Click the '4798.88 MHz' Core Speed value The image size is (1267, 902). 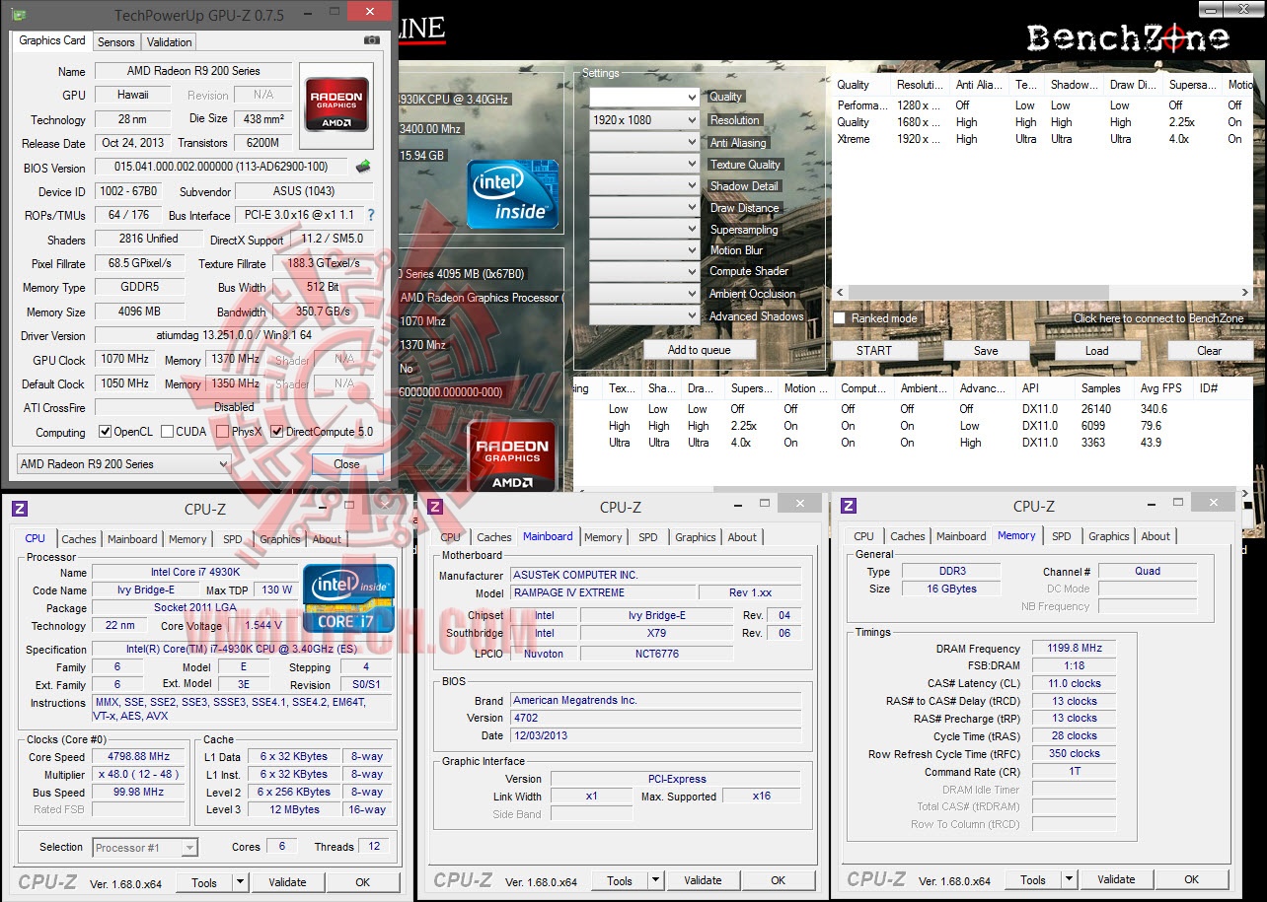140,756
